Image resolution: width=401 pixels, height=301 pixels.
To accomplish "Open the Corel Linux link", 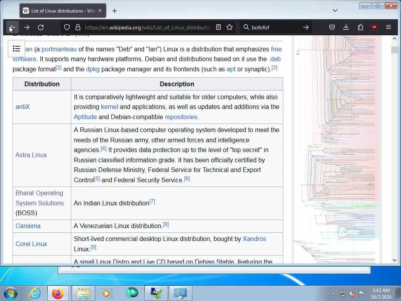I will point(31,244).
